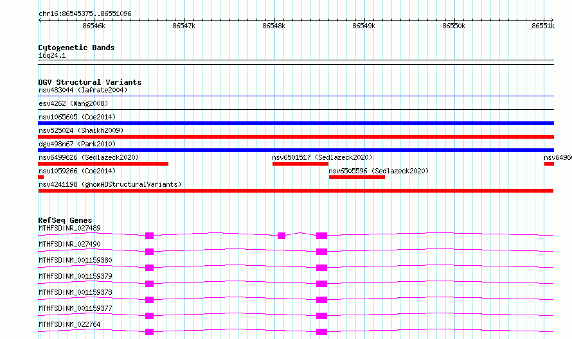This screenshot has height=339, width=572.
Task: Click the middle small exon of NR_027489
Action: point(282,236)
